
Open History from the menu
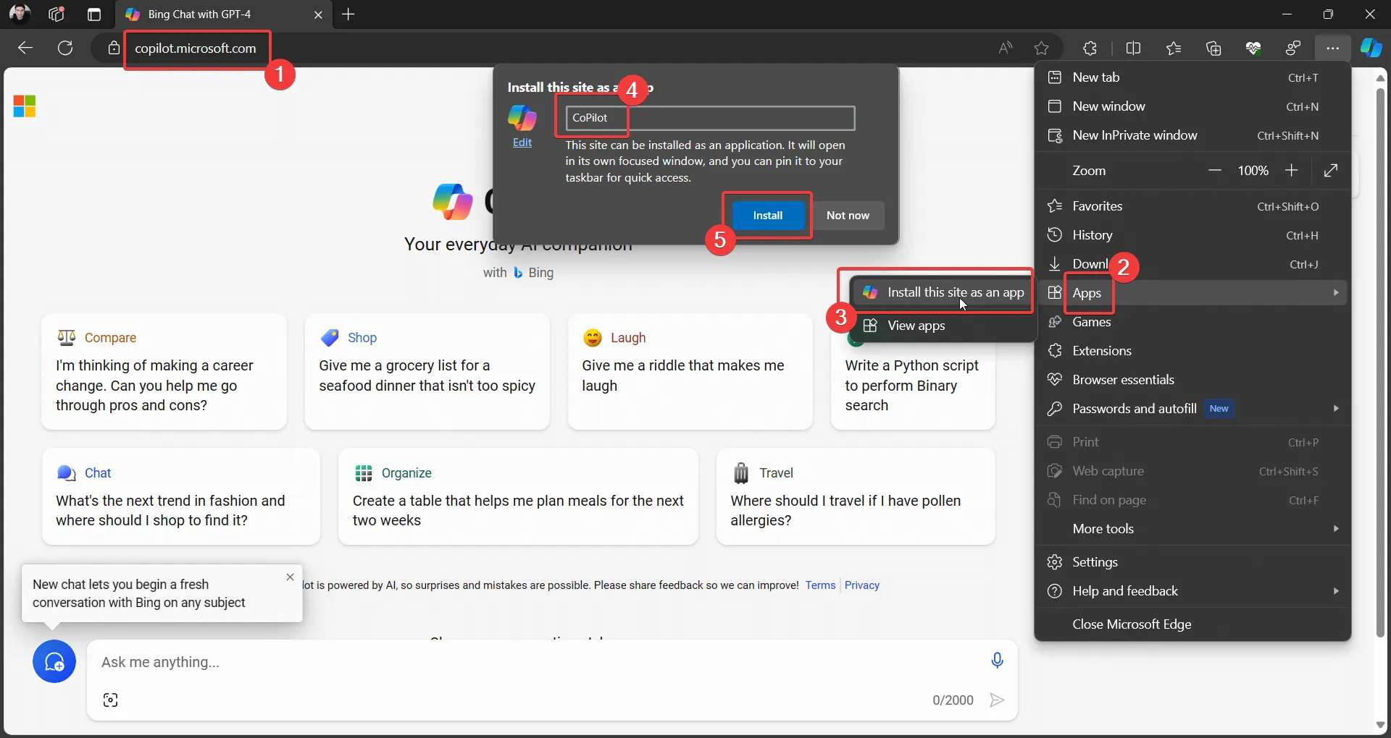(x=1192, y=235)
